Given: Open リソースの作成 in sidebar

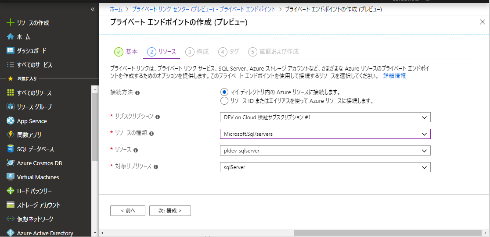Looking at the screenshot, I should 33,23.
